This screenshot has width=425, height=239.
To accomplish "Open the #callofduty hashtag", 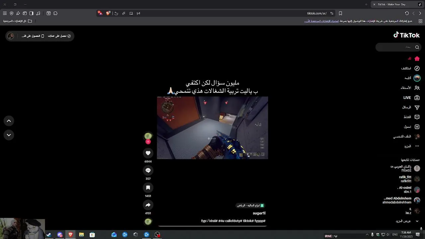I will pyautogui.click(x=233, y=221).
